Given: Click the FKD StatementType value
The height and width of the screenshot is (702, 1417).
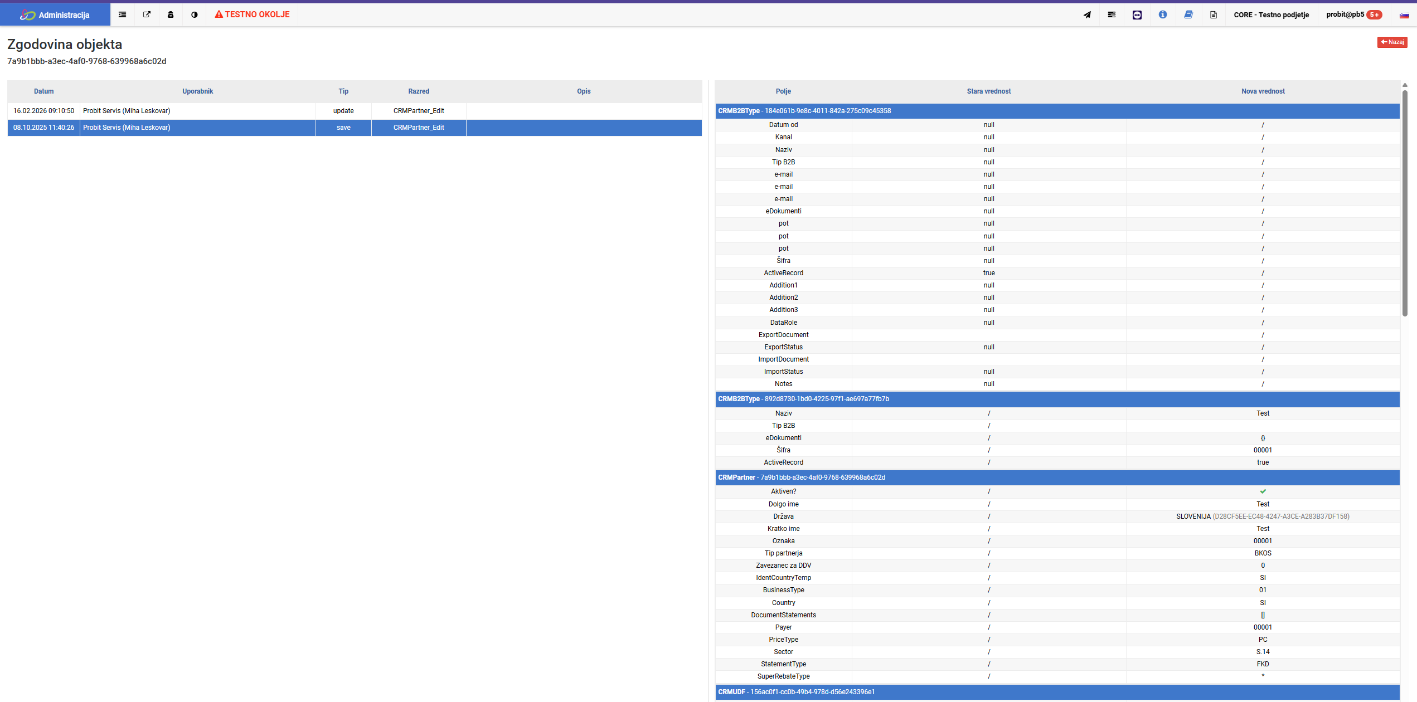Looking at the screenshot, I should (x=1263, y=664).
